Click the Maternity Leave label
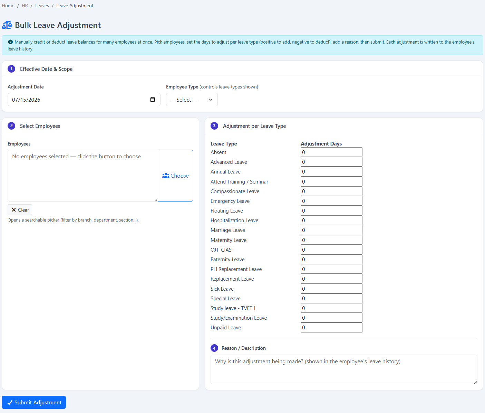Viewport: 485px width, 413px height. 229,240
